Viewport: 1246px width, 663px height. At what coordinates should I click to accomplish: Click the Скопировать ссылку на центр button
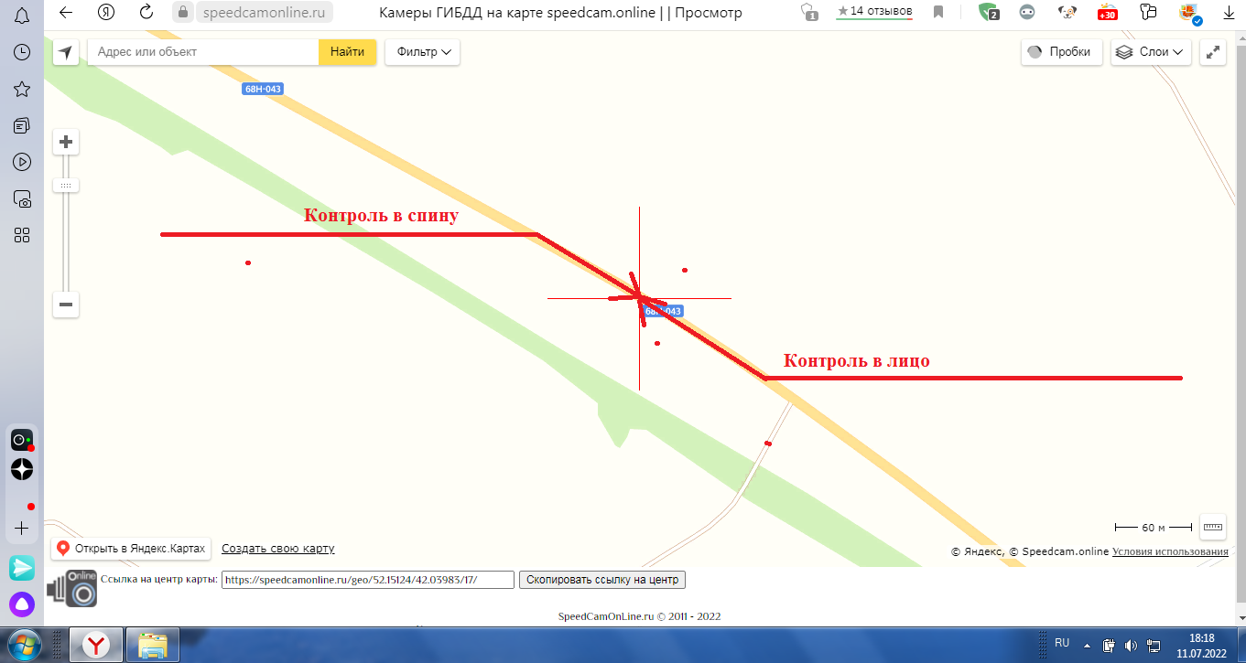(601, 580)
